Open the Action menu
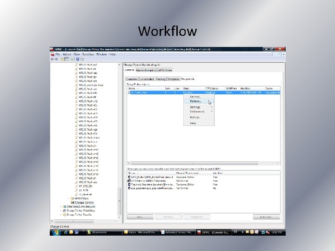Image resolution: width=335 pixels, height=251 pixels. click(x=67, y=54)
